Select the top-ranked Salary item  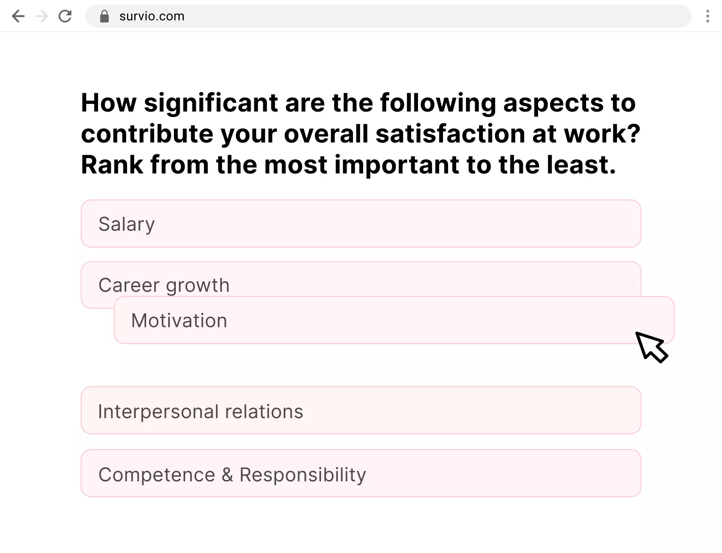click(361, 223)
